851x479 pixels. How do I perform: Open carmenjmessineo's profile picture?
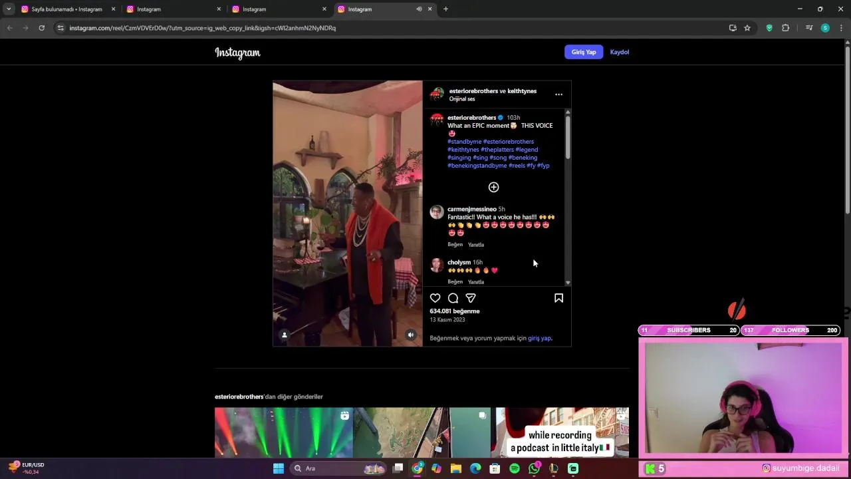(x=437, y=212)
